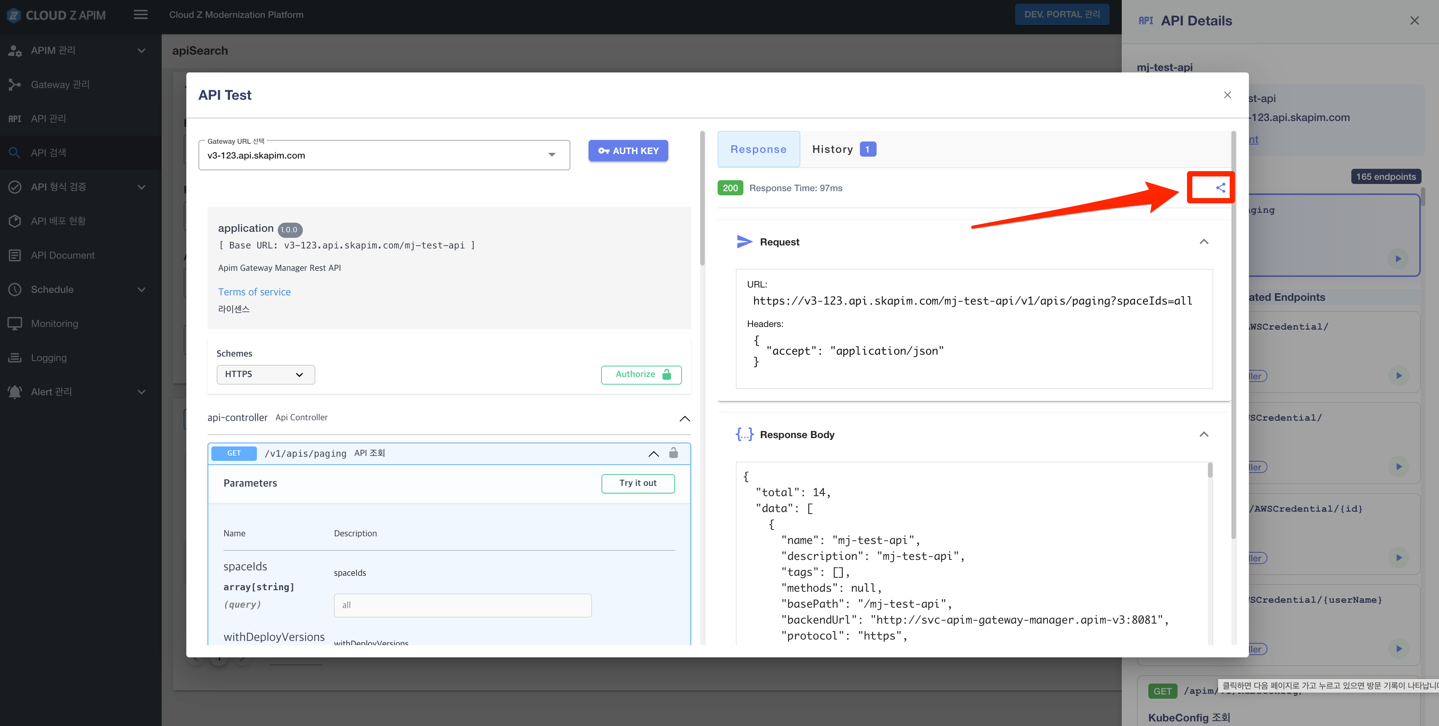Click the lock icon on /v1/apis/paging row
The width and height of the screenshot is (1439, 726).
673,453
